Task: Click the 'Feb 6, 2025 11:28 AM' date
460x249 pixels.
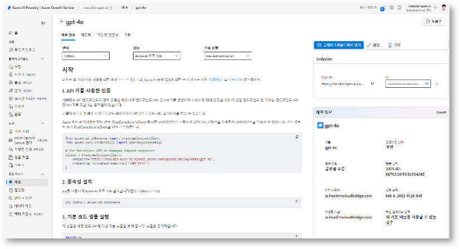Action: 404,196
